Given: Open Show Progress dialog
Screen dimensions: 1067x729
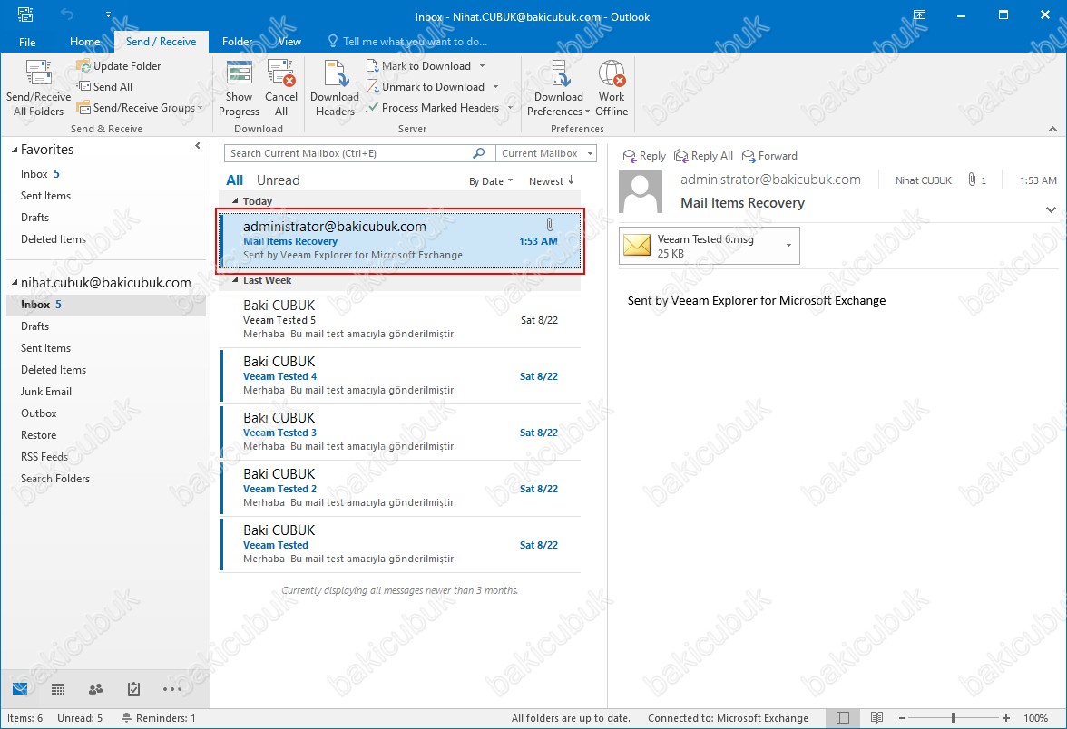Looking at the screenshot, I should pos(239,89).
